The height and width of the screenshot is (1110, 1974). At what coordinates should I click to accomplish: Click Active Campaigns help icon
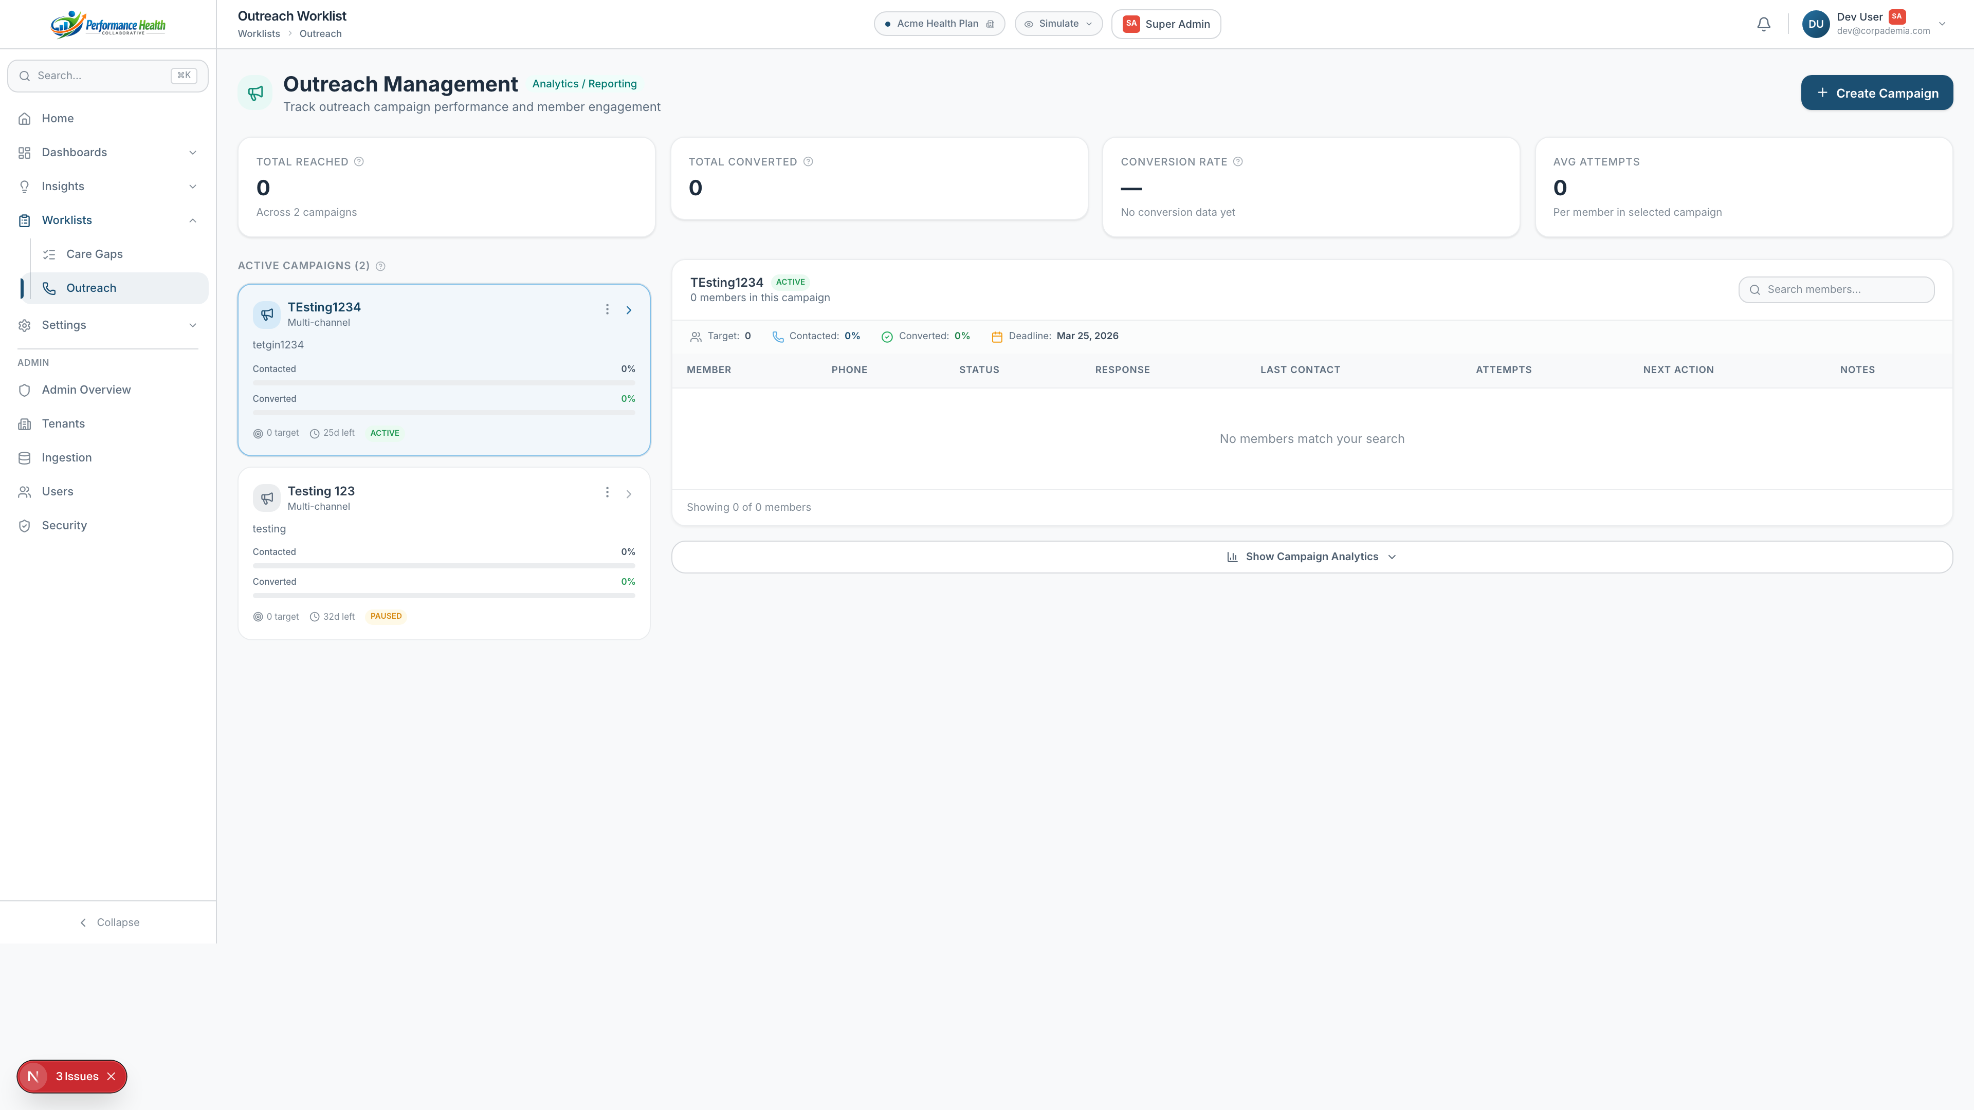[381, 266]
